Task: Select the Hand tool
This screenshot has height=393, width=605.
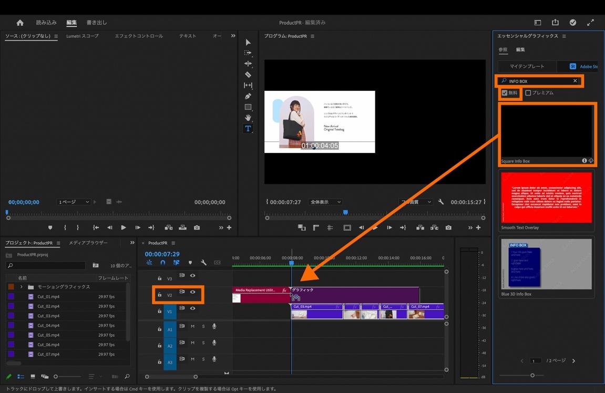Action: (248, 118)
